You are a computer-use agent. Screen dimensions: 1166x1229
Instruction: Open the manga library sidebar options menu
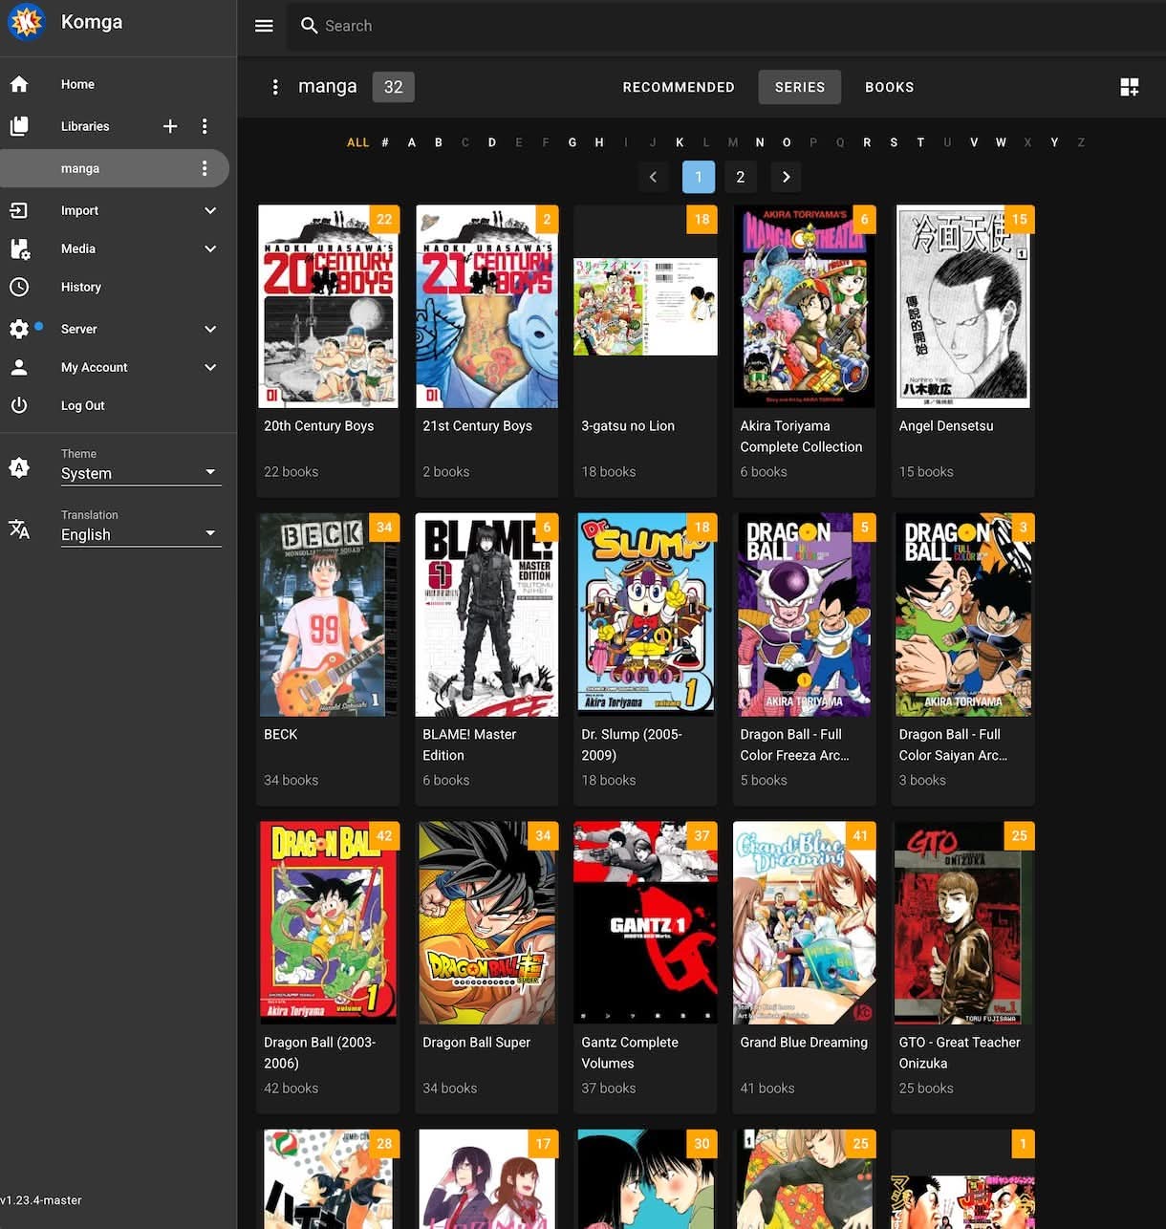[205, 168]
